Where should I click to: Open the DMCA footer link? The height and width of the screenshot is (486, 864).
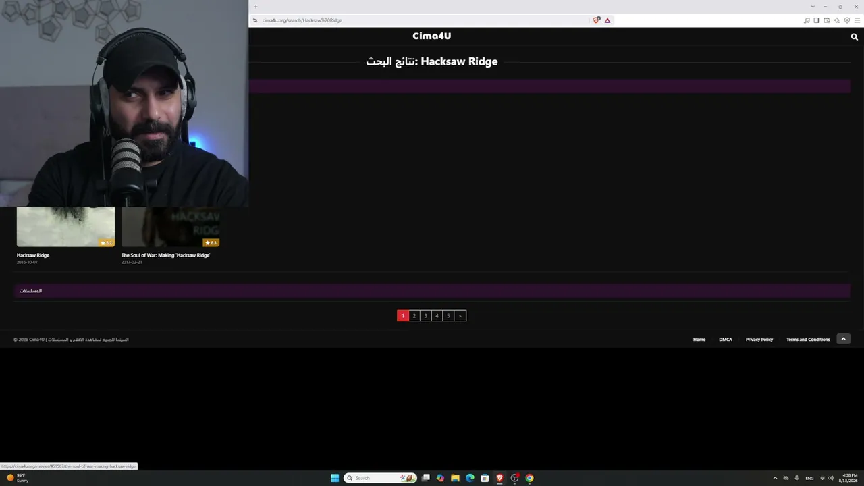coord(726,340)
